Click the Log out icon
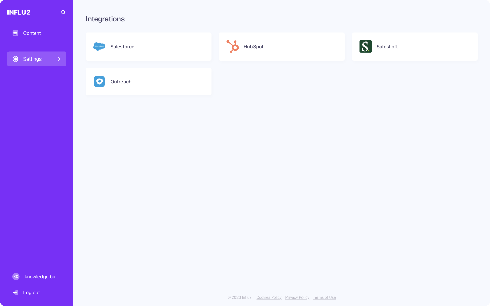Viewport: 490px width, 306px height. pos(15,292)
